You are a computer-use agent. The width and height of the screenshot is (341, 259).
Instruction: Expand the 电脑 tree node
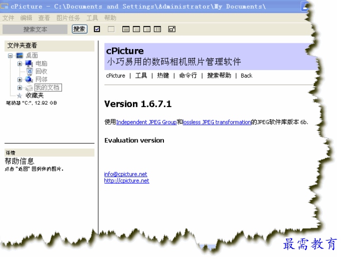click(x=20, y=64)
